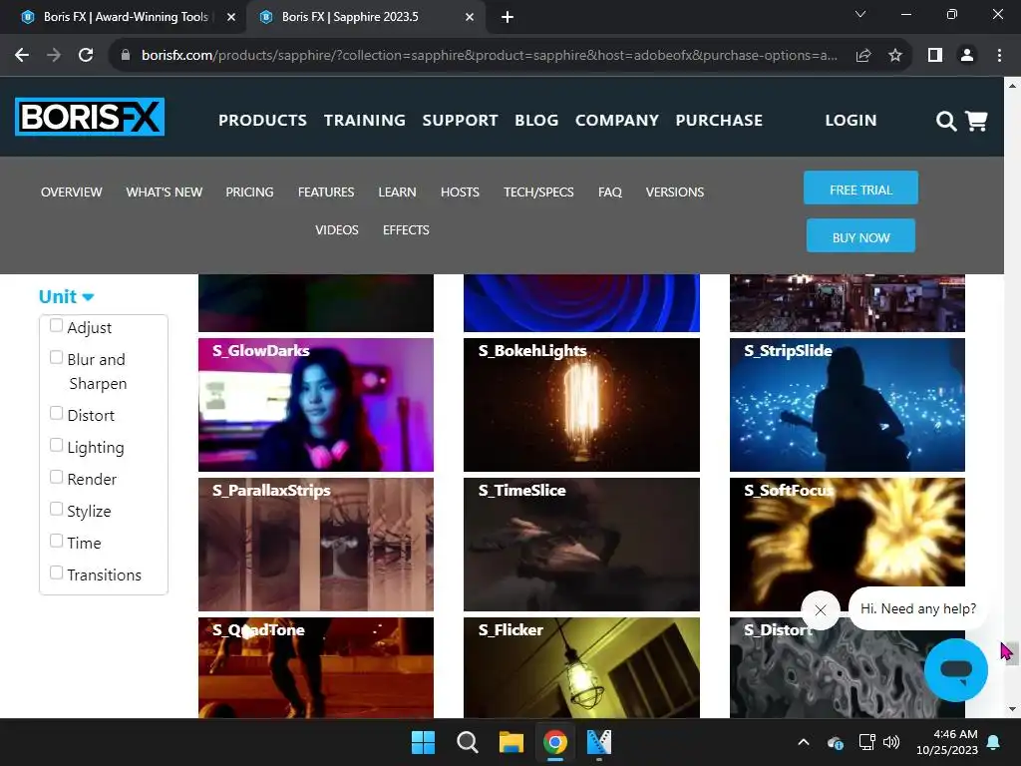Enable the Distort unit checkbox
Viewport: 1021px width, 766px height.
tap(57, 414)
